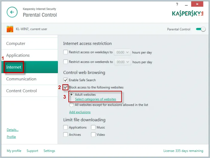The width and height of the screenshot is (210, 158).
Task: Check Video under Limit file downloading
Action: tap(93, 134)
